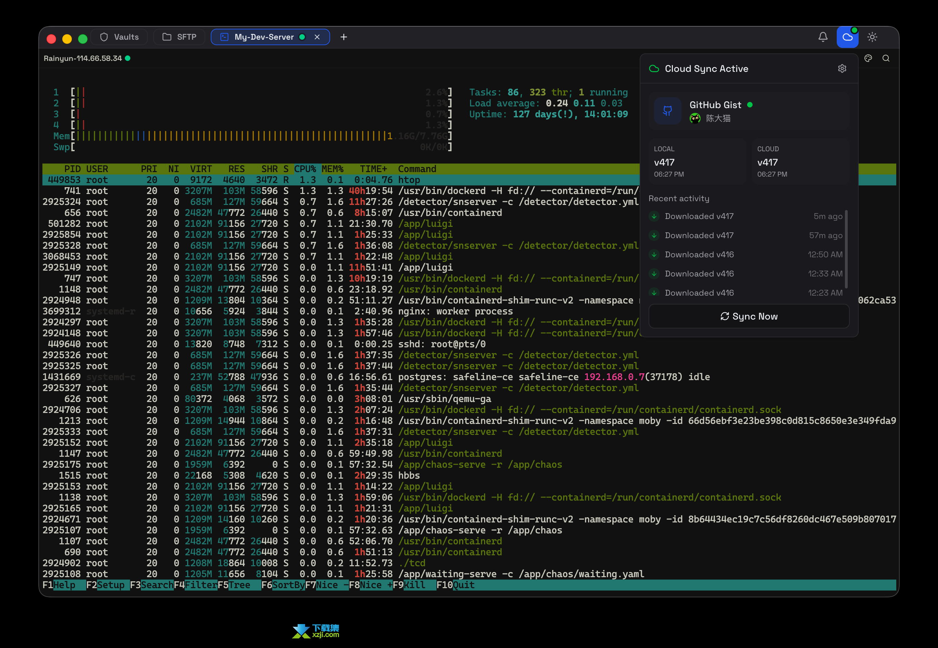Screen dimensions: 938x648
Task: Sort by the MEM% column header
Action: tap(333, 169)
